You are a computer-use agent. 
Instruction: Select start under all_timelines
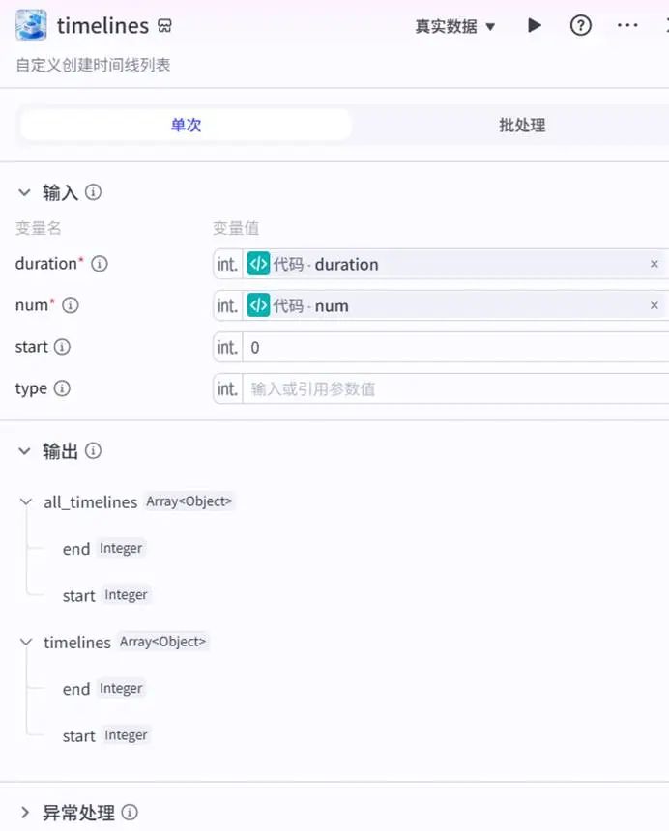pyautogui.click(x=79, y=595)
